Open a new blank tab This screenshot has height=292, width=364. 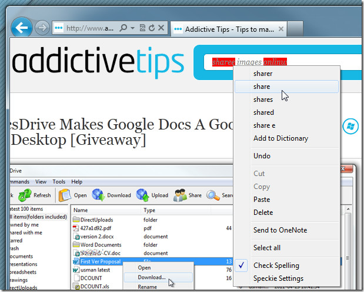[x=295, y=29]
